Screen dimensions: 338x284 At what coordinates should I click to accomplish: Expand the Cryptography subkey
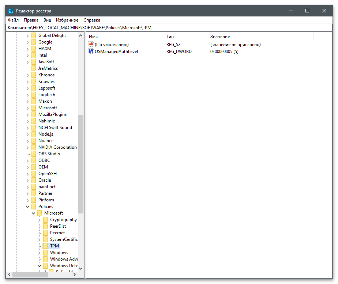[x=39, y=220]
